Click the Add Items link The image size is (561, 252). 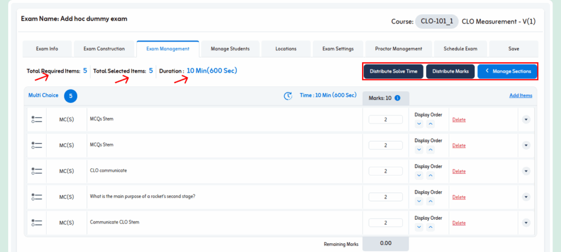520,96
